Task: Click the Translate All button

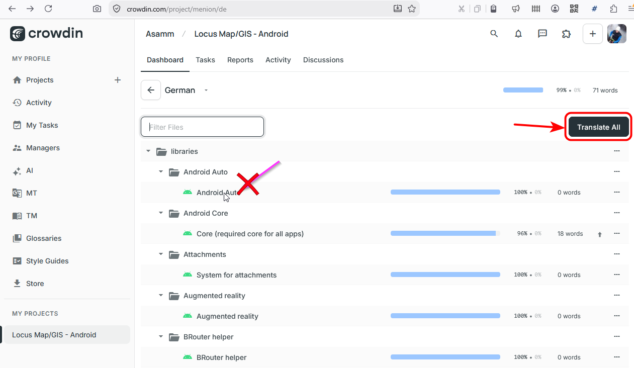Action: (x=599, y=127)
